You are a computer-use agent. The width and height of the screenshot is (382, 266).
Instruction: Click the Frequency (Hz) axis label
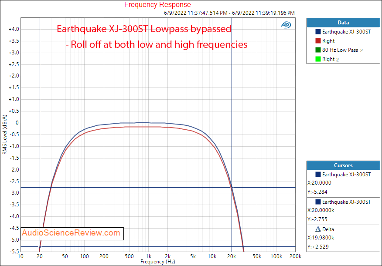pos(157,262)
